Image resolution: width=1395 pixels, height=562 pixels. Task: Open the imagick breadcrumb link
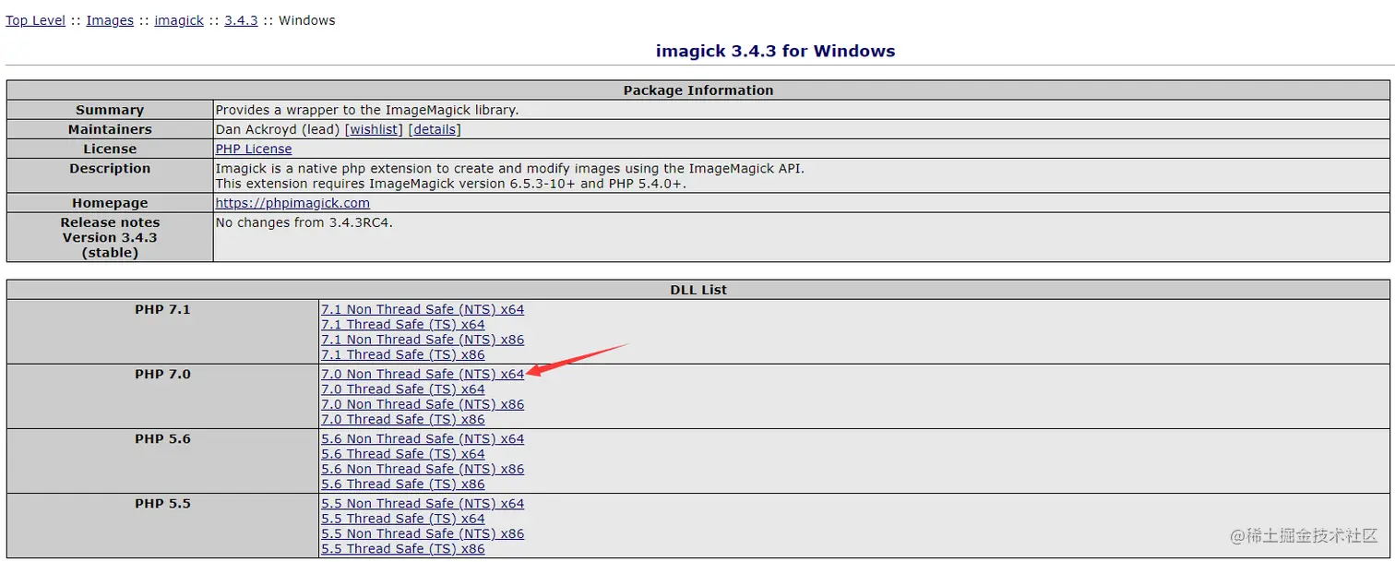(179, 20)
